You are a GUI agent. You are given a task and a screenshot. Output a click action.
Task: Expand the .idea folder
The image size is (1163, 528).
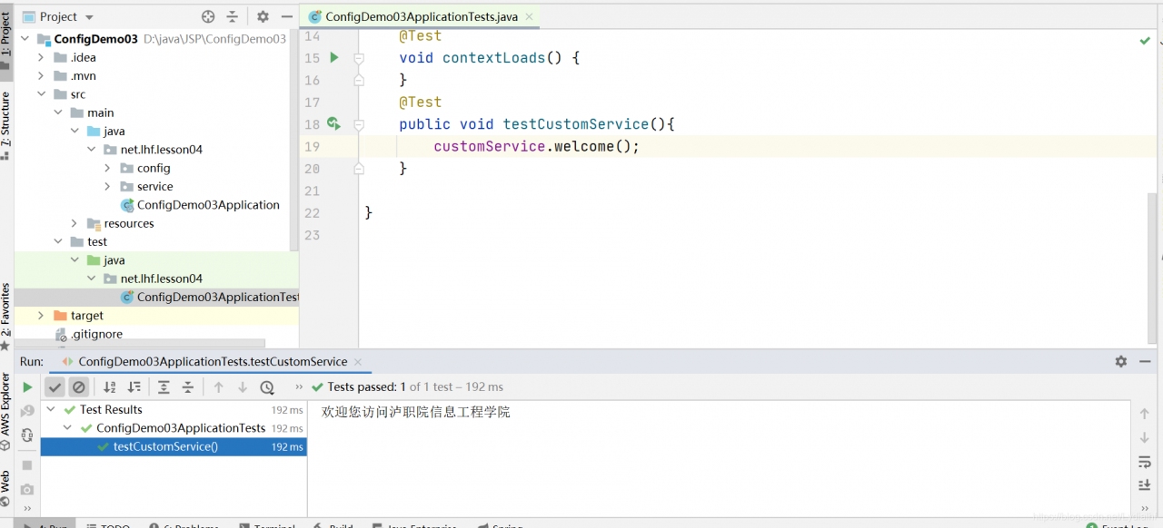point(41,57)
